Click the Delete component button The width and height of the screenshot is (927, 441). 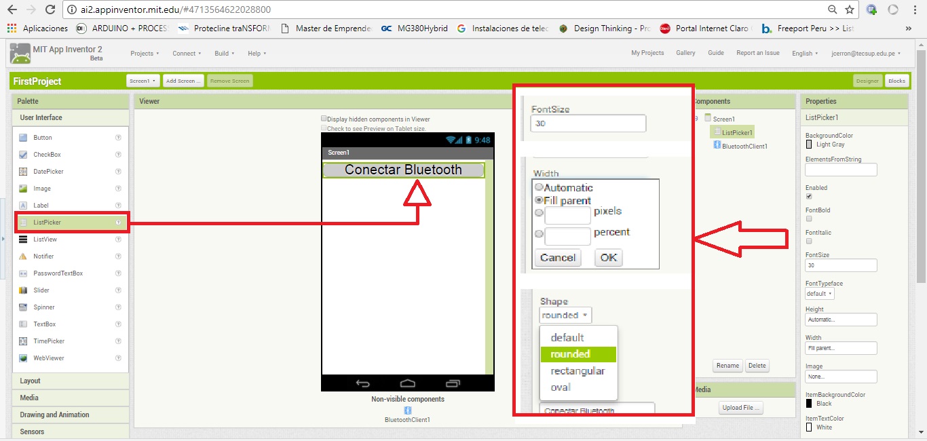tap(757, 366)
